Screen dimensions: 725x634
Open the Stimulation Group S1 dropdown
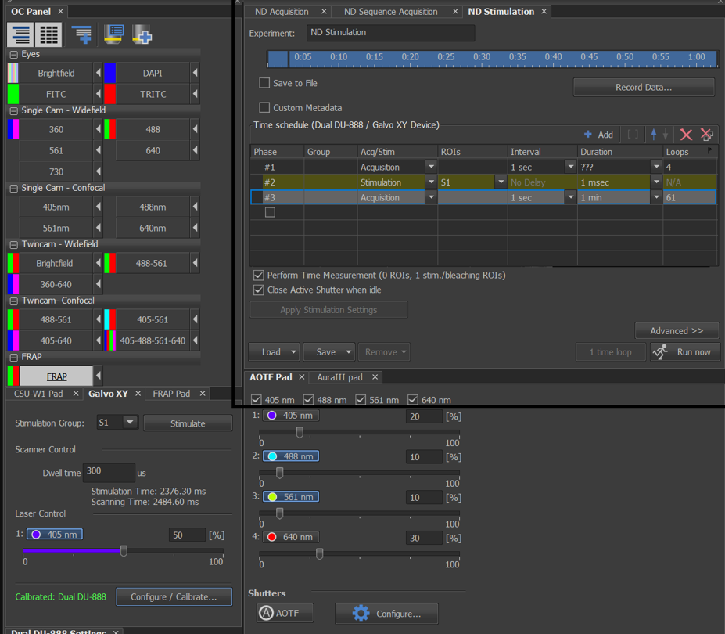(x=130, y=423)
